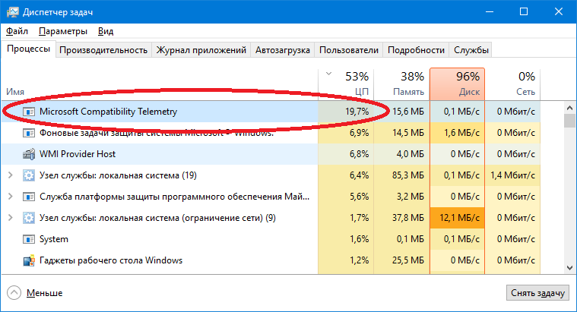The image size is (577, 312).
Task: Click gear icon of Узел службы (ограничение сети) (9)
Action: pyautogui.click(x=29, y=218)
